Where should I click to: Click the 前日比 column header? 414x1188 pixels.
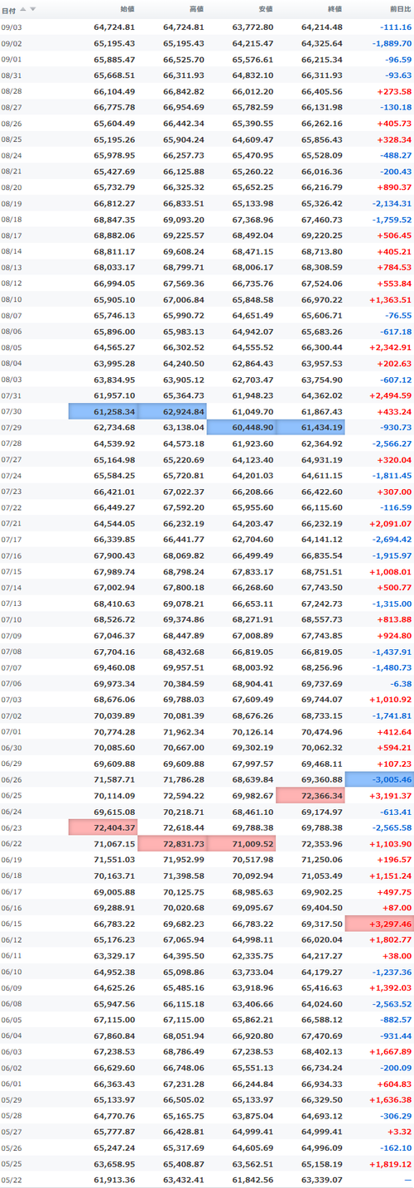coord(398,9)
